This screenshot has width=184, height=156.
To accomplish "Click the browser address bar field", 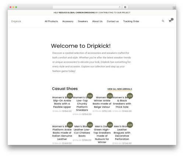I will tap(87, 7).
